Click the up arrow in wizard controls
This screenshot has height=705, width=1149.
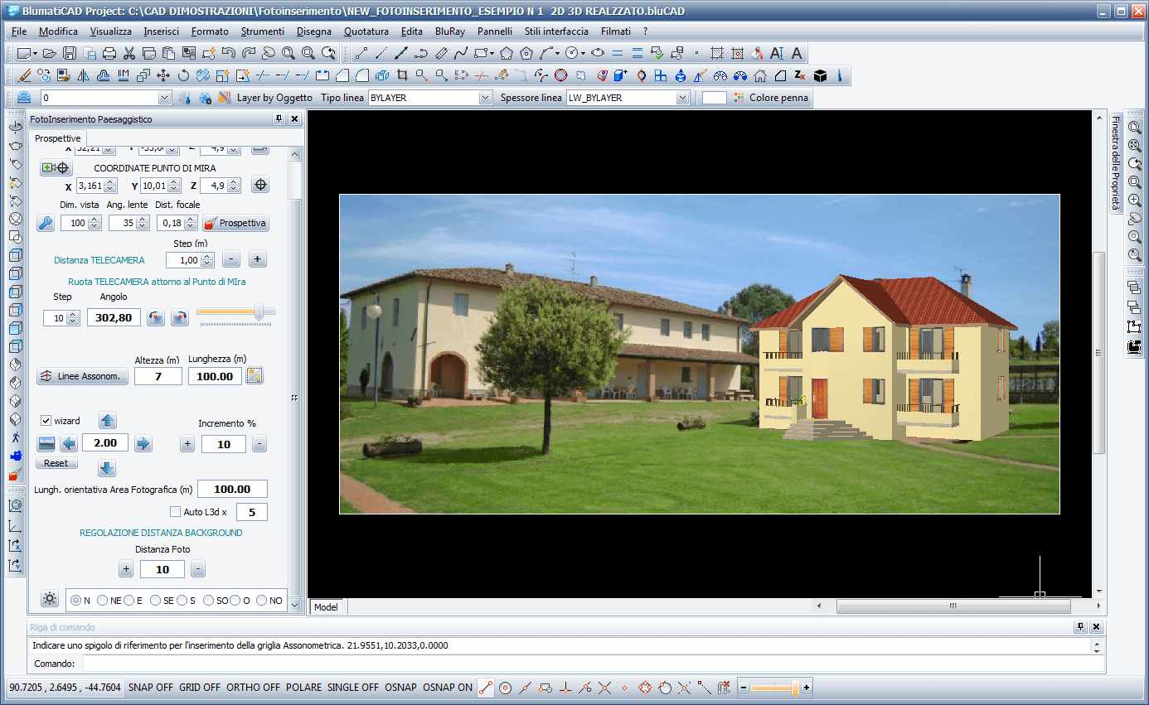(108, 419)
